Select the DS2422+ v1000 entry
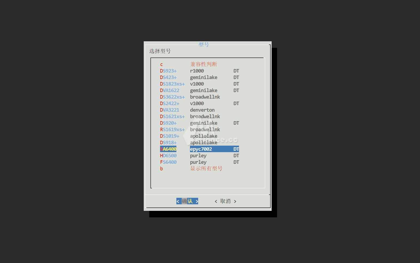Image resolution: width=420 pixels, height=263 pixels. (x=170, y=103)
